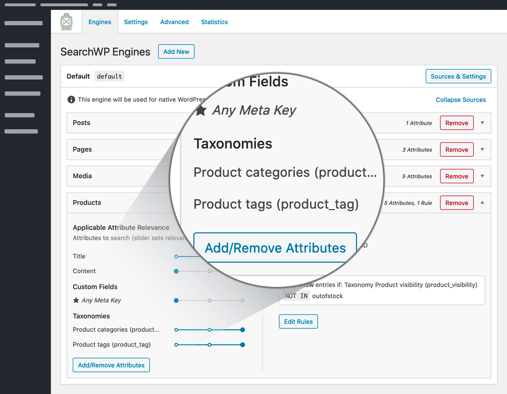Set Product categories slider to maximum handle

[x=242, y=330]
